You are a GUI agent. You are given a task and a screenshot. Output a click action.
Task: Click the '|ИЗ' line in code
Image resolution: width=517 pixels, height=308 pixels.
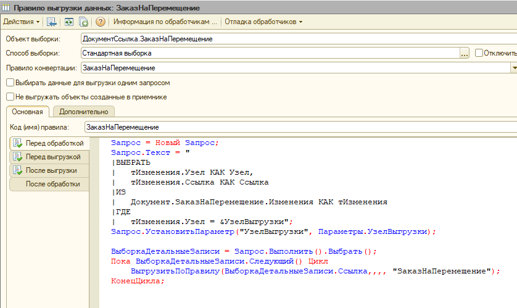pyautogui.click(x=118, y=192)
